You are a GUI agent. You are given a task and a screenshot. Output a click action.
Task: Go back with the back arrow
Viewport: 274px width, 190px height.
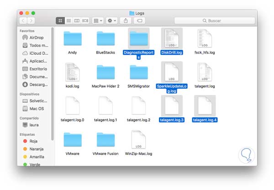point(23,21)
